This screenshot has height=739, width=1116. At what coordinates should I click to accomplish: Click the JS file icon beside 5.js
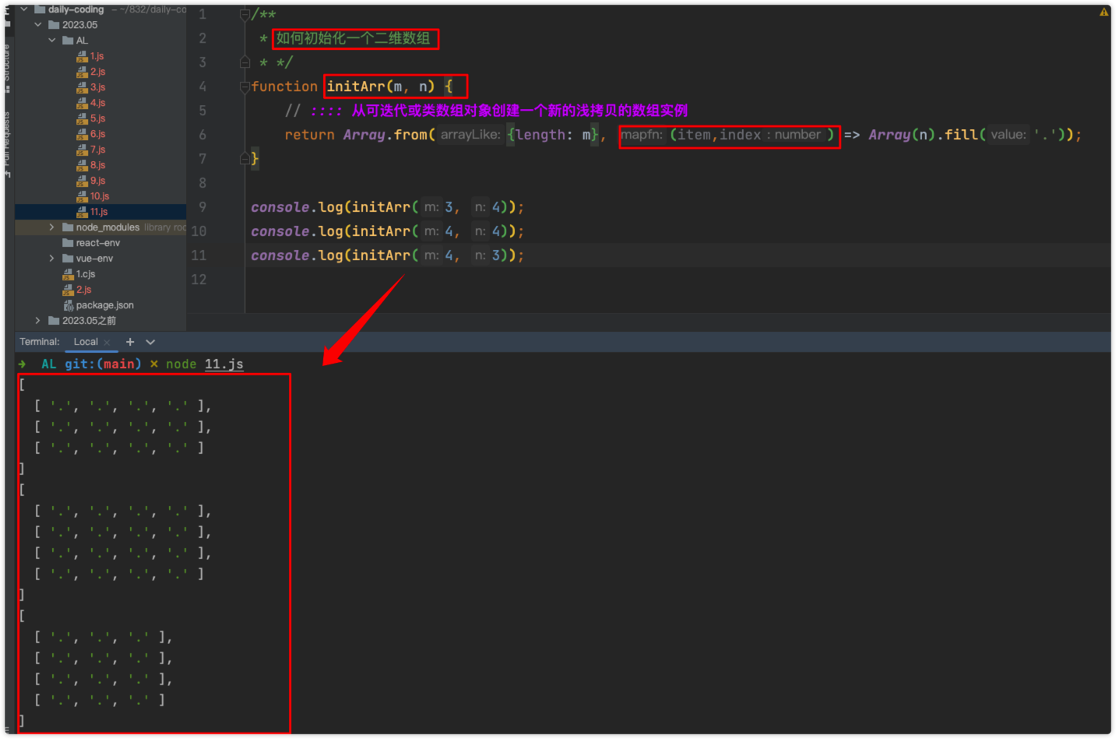[x=82, y=118]
